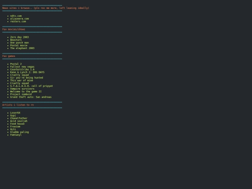252x189 pixels.
Task: Select the 'Food house' artist entry
Action: (x=17, y=124)
